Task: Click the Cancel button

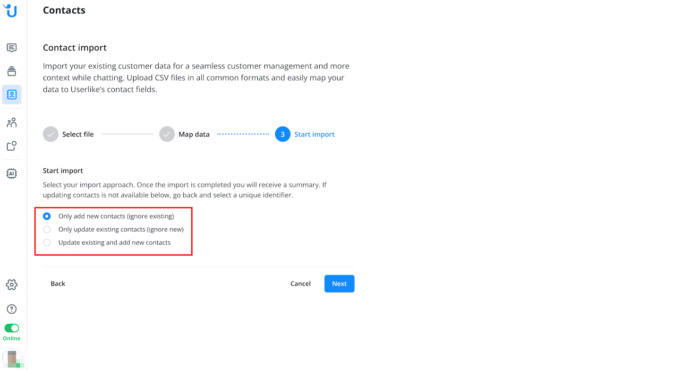Action: click(300, 284)
